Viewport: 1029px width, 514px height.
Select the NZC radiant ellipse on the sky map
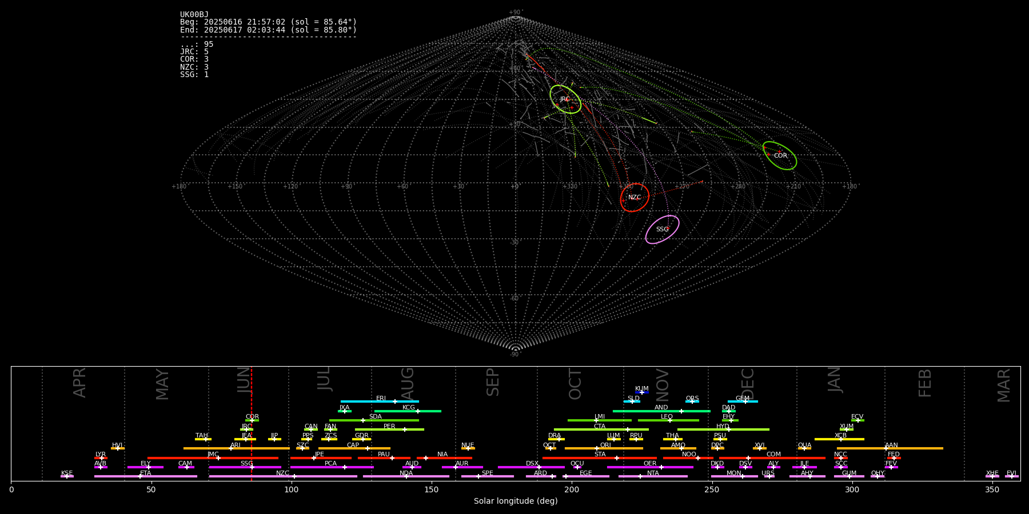pyautogui.click(x=635, y=198)
